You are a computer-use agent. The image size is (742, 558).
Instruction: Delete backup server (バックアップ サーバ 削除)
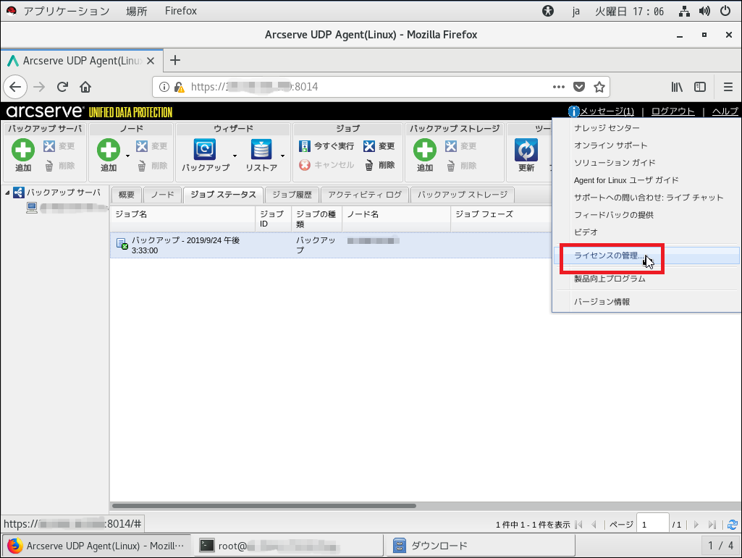[x=59, y=166]
